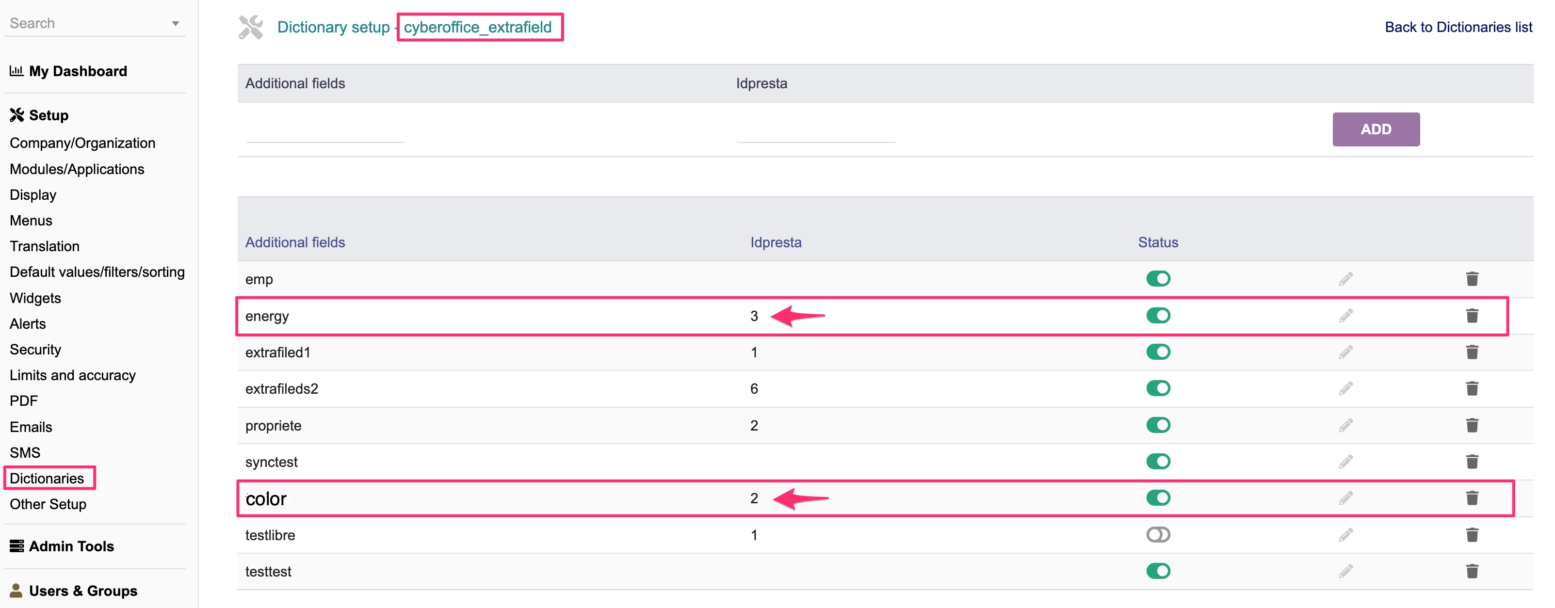Delete the energy entry with trash icon
Viewport: 1555px width, 608px height.
pos(1472,316)
